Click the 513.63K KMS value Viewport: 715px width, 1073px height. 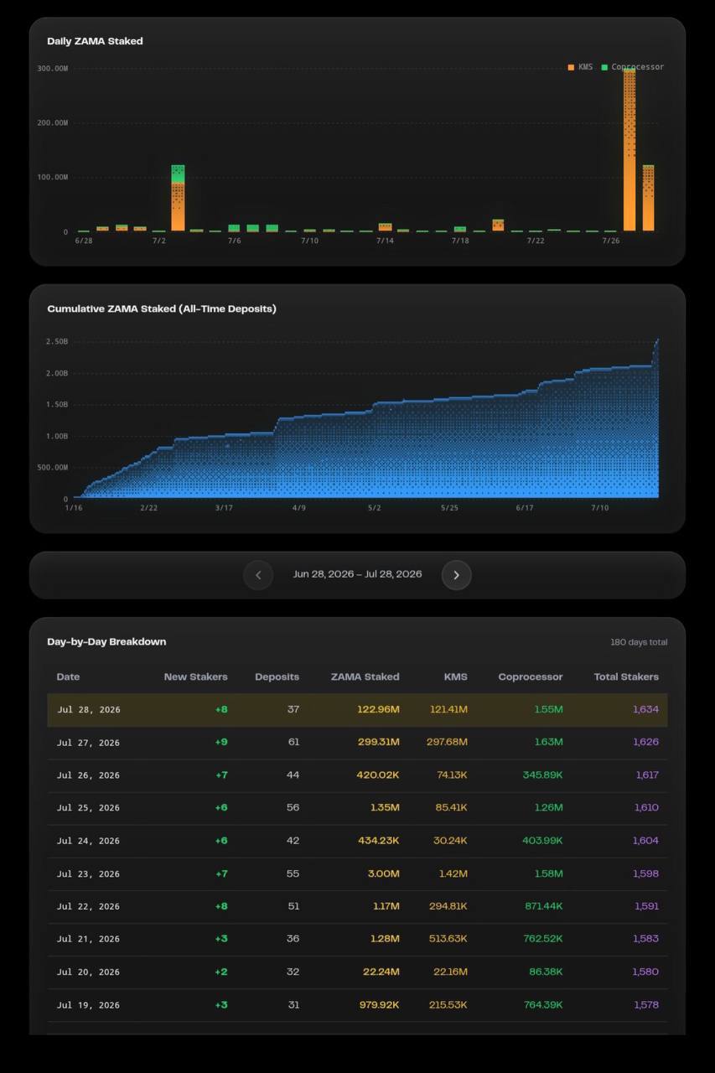coord(448,939)
